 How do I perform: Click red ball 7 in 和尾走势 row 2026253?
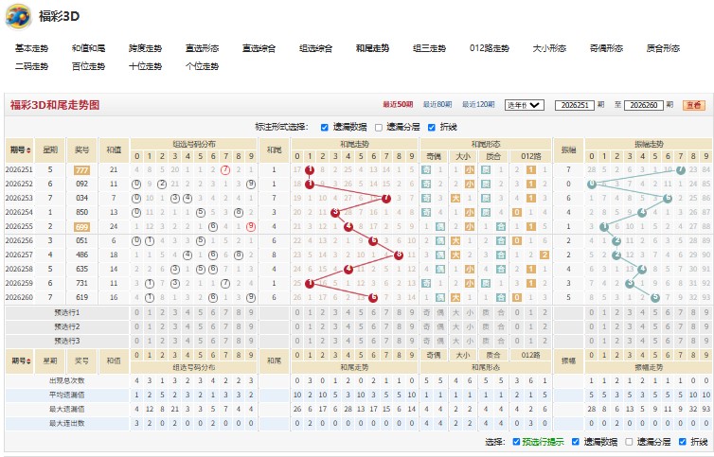[x=386, y=199]
